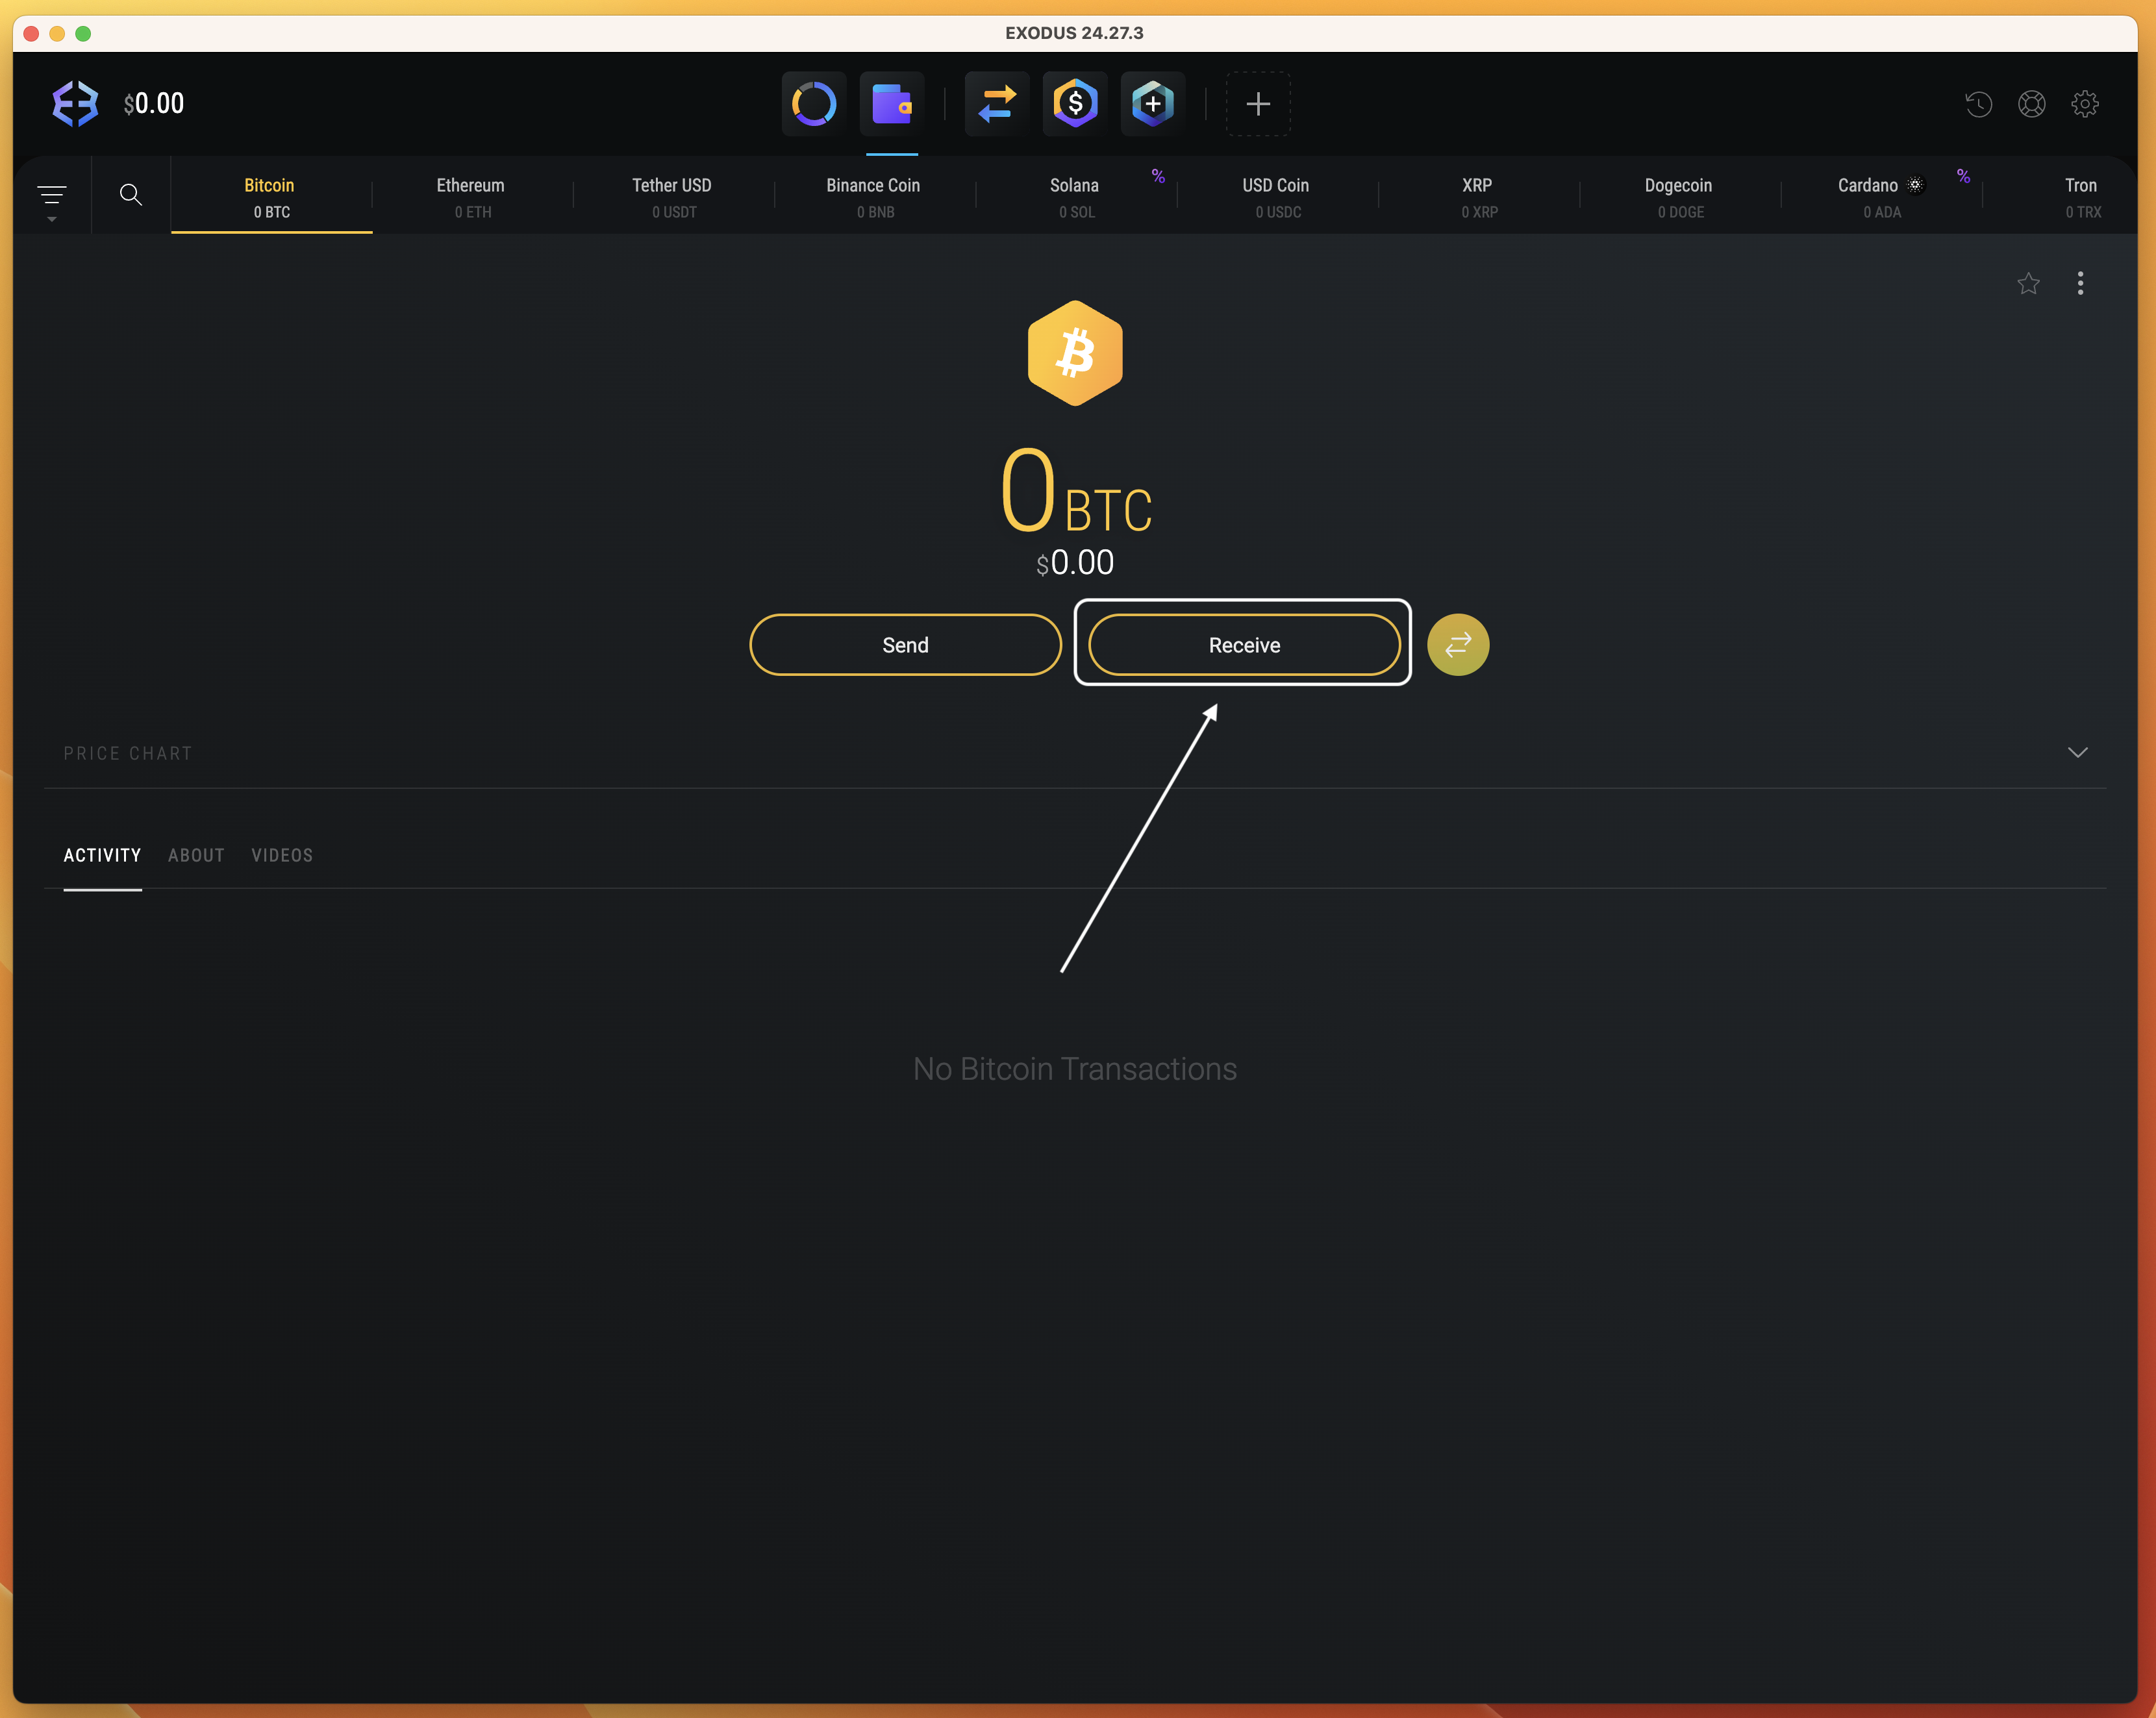Open the three-dot options menu
This screenshot has width=2156, height=1718.
(x=2080, y=283)
